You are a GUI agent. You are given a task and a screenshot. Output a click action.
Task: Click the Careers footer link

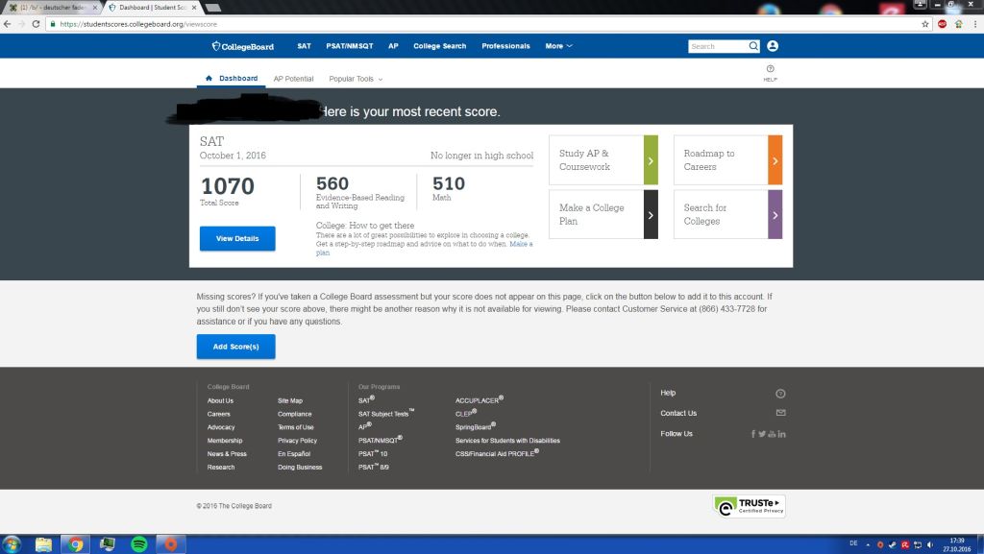[x=219, y=414]
